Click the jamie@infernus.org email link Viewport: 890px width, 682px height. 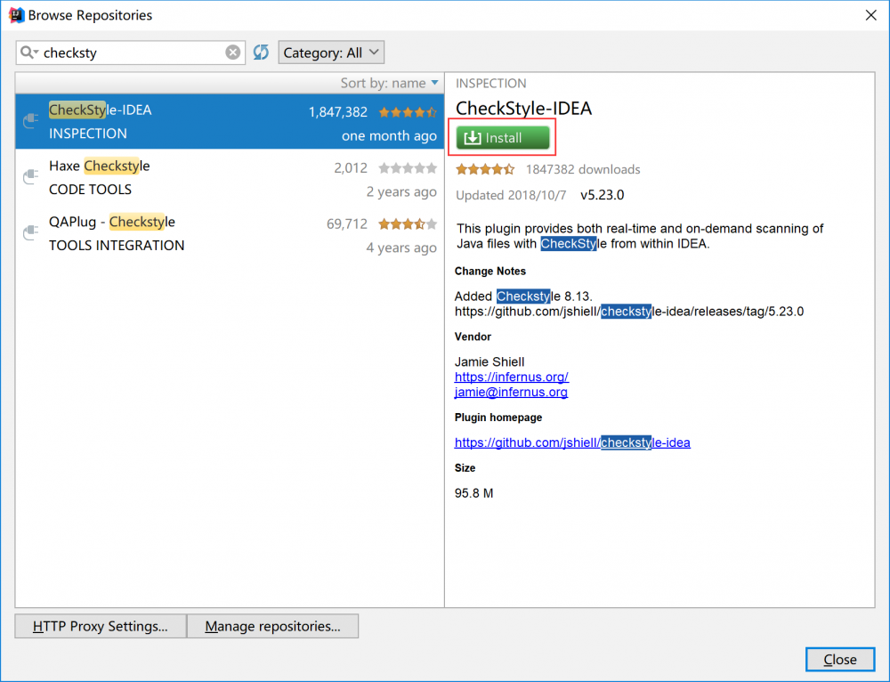511,392
